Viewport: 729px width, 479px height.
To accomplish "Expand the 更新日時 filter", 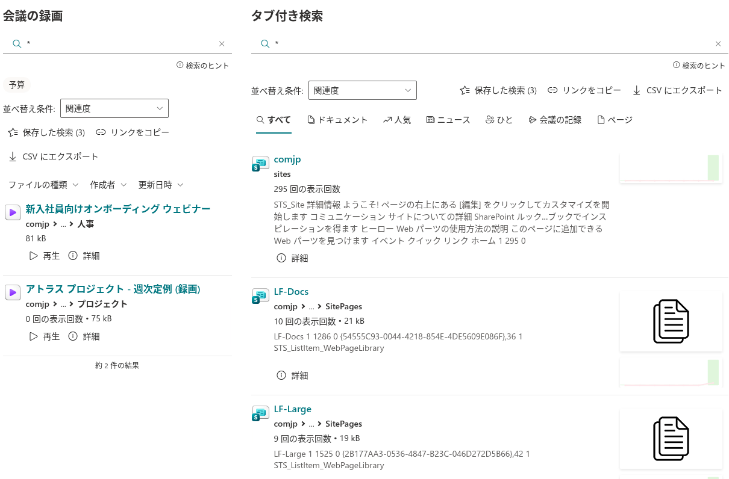I will 161,185.
